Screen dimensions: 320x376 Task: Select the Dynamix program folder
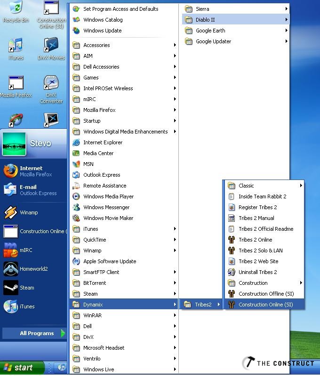[x=124, y=305]
